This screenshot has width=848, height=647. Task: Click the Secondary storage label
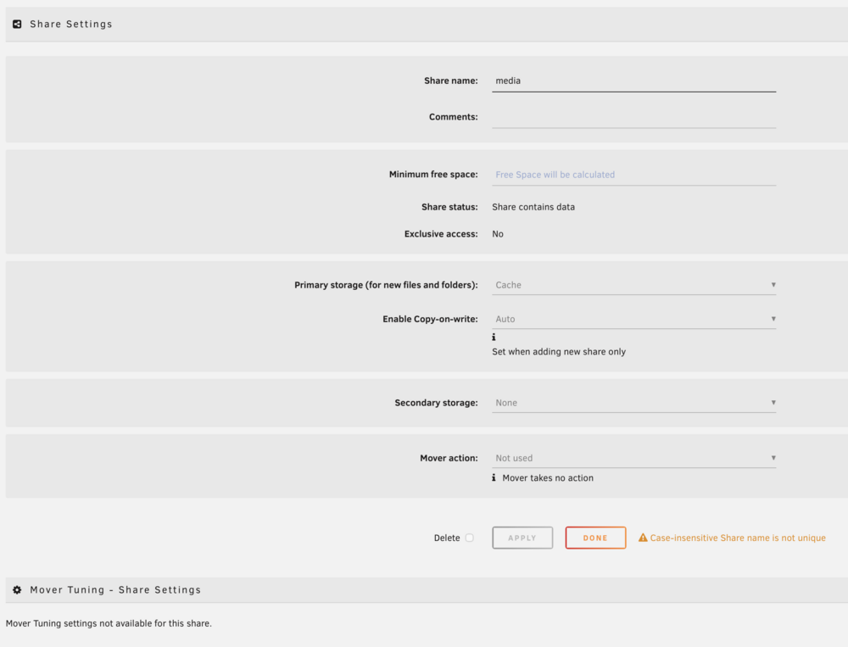point(436,403)
